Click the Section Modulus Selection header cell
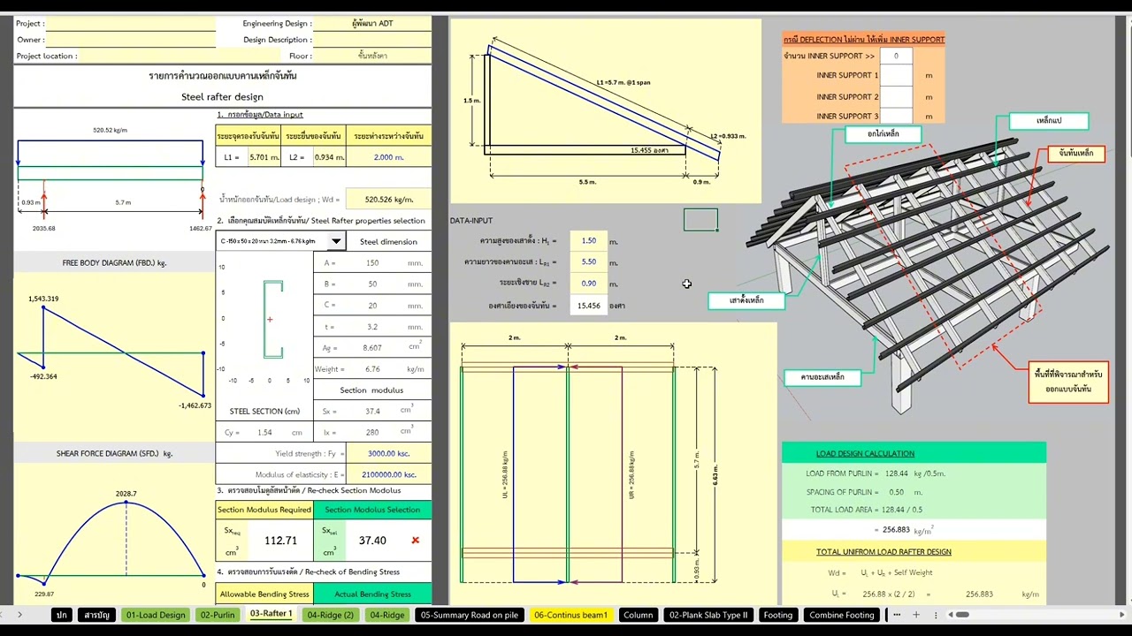1132x636 pixels. pyautogui.click(x=372, y=510)
